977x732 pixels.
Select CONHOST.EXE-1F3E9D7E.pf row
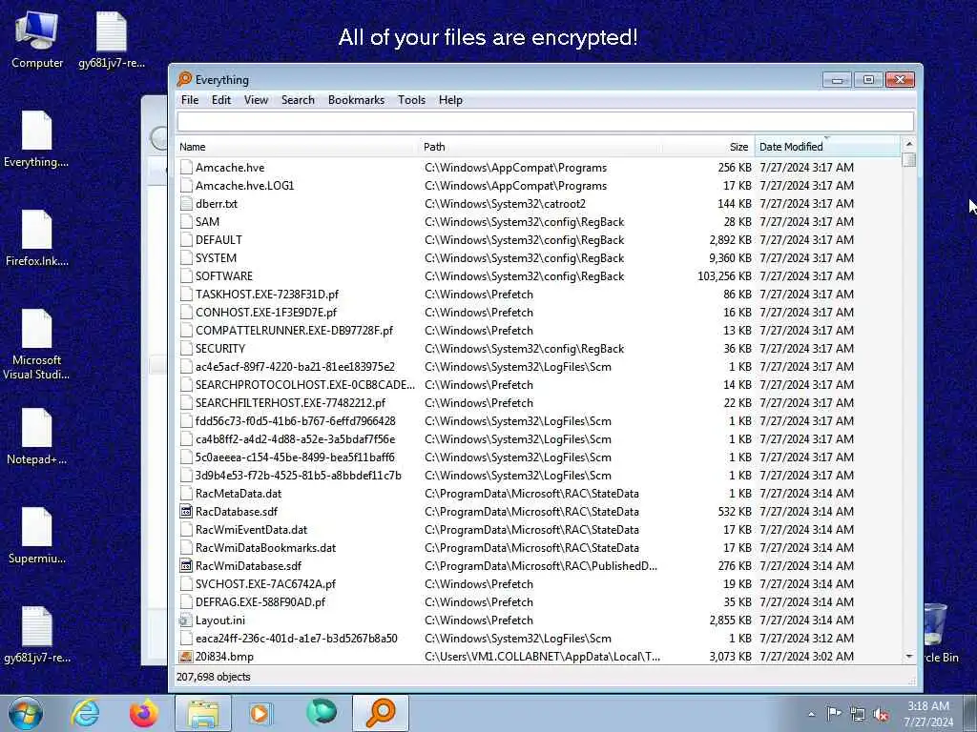(x=538, y=312)
